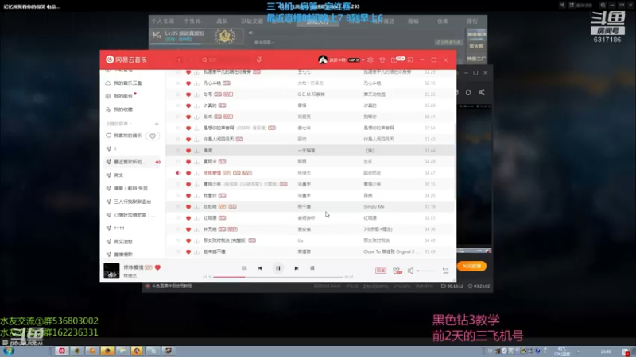Go to the previous track
636x357 pixels.
pyautogui.click(x=260, y=268)
